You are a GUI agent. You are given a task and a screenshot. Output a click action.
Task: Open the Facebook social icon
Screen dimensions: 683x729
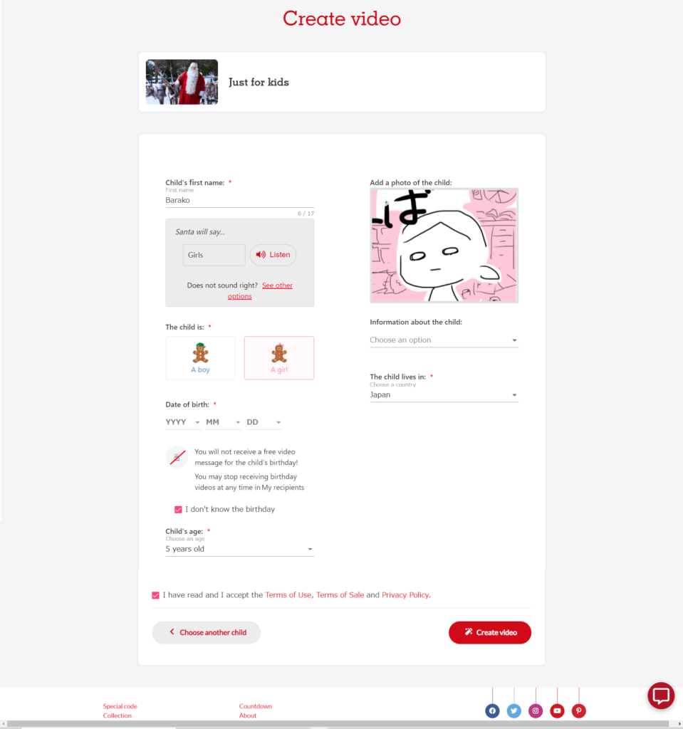click(x=492, y=710)
